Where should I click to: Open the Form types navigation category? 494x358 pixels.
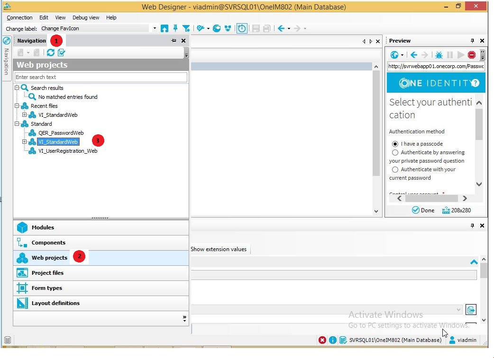tap(101, 288)
